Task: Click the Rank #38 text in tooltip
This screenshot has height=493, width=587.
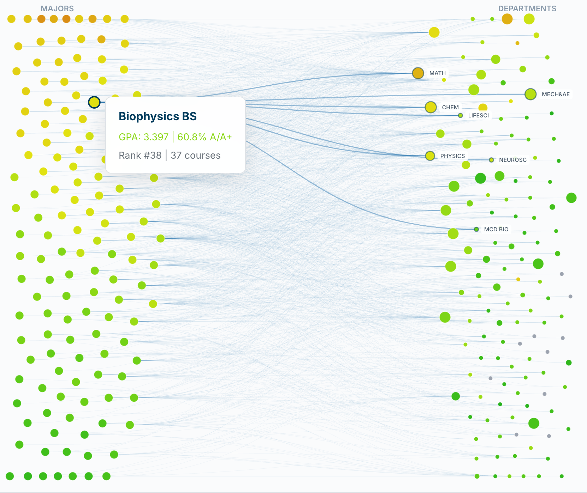Action: [x=140, y=156]
